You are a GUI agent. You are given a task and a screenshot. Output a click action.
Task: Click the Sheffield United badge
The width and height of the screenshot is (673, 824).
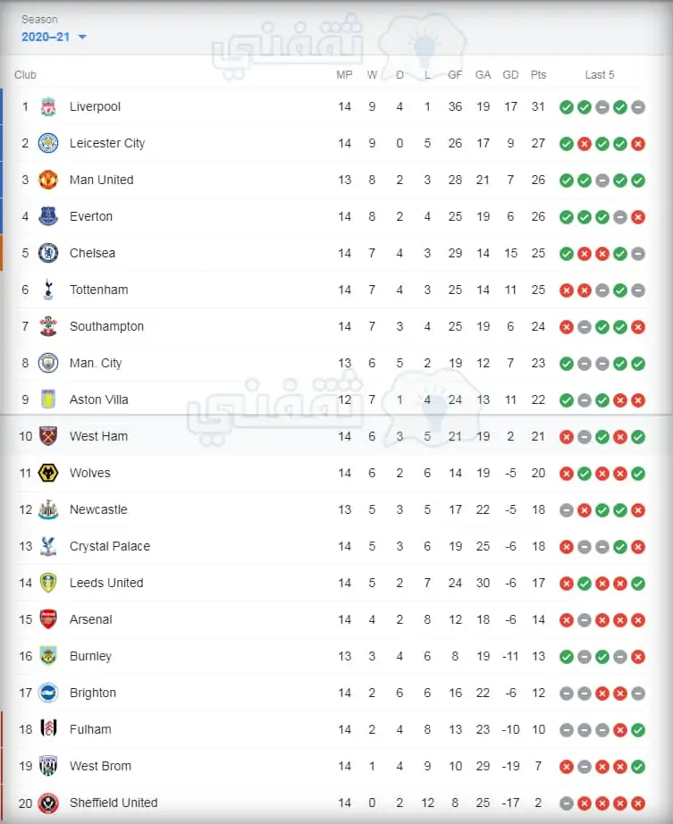click(x=48, y=803)
